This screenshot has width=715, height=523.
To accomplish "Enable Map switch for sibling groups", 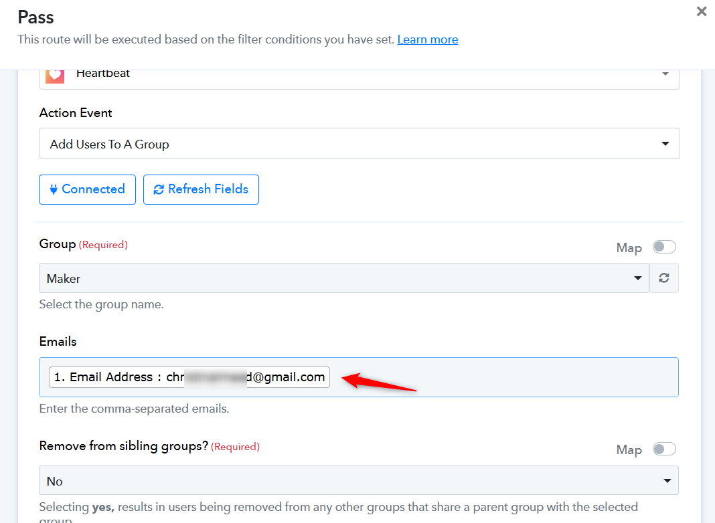I will coord(664,449).
